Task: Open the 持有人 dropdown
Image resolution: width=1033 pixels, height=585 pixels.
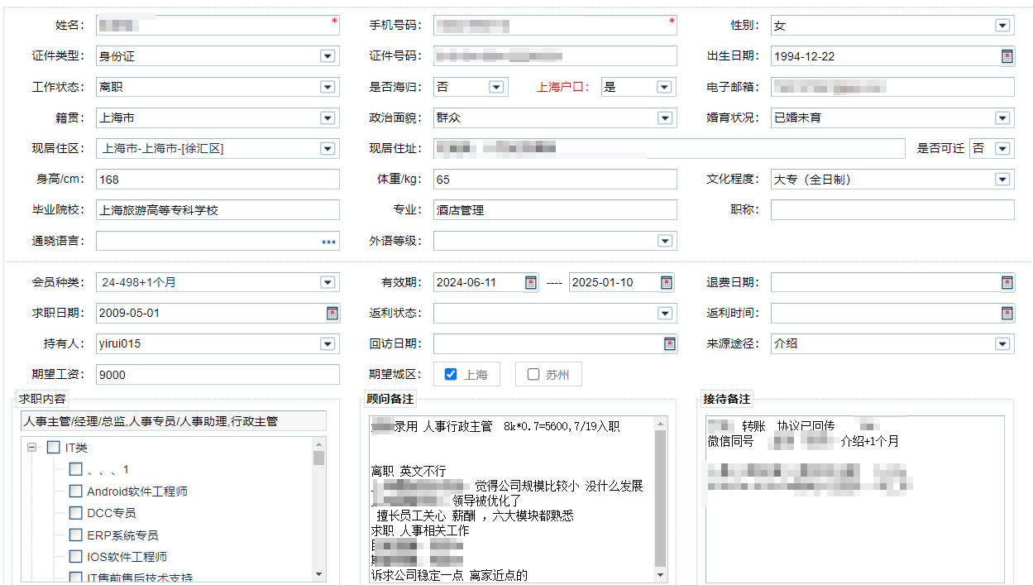Action: 328,343
